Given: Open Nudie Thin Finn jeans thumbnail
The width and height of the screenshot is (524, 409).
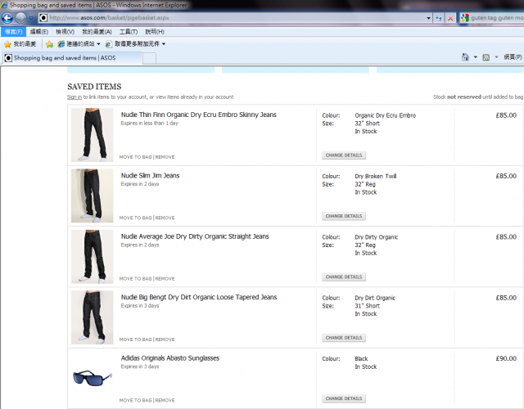Looking at the screenshot, I should click(92, 135).
